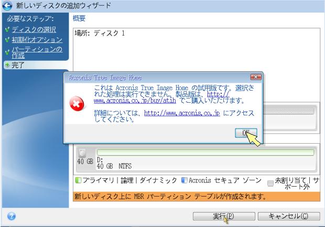The image size is (325, 227).
Task: Click the 概要 heading
Action: coord(79,18)
